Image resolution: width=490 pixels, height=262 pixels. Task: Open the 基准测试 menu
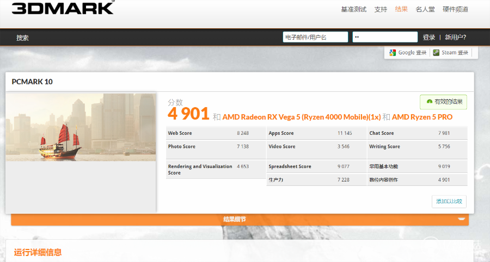tap(353, 9)
